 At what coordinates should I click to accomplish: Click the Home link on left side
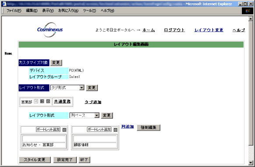click(8, 53)
